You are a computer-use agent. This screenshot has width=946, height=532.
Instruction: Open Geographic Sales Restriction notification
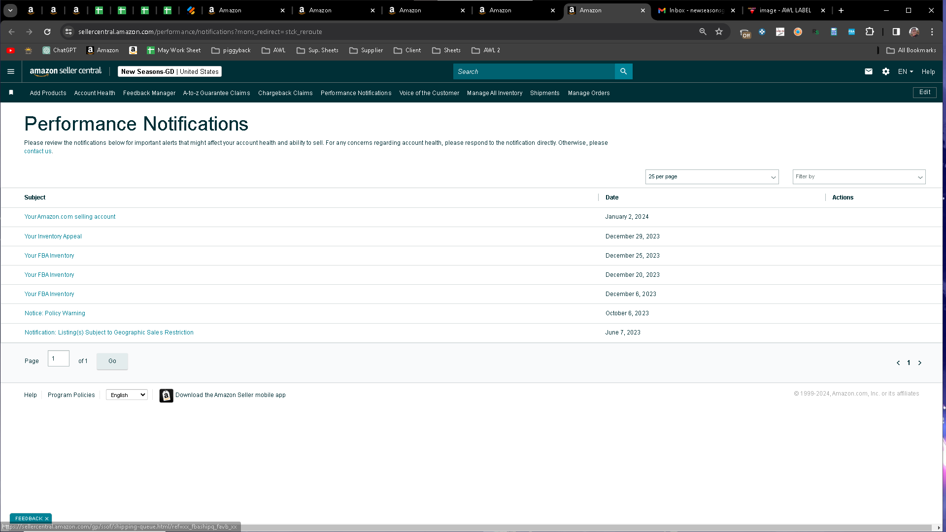[109, 332]
